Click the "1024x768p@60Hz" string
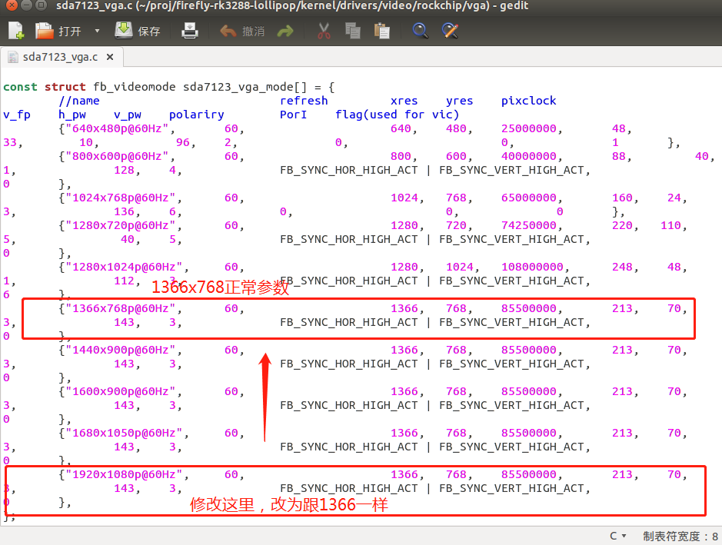This screenshot has width=722, height=545. coord(121,198)
